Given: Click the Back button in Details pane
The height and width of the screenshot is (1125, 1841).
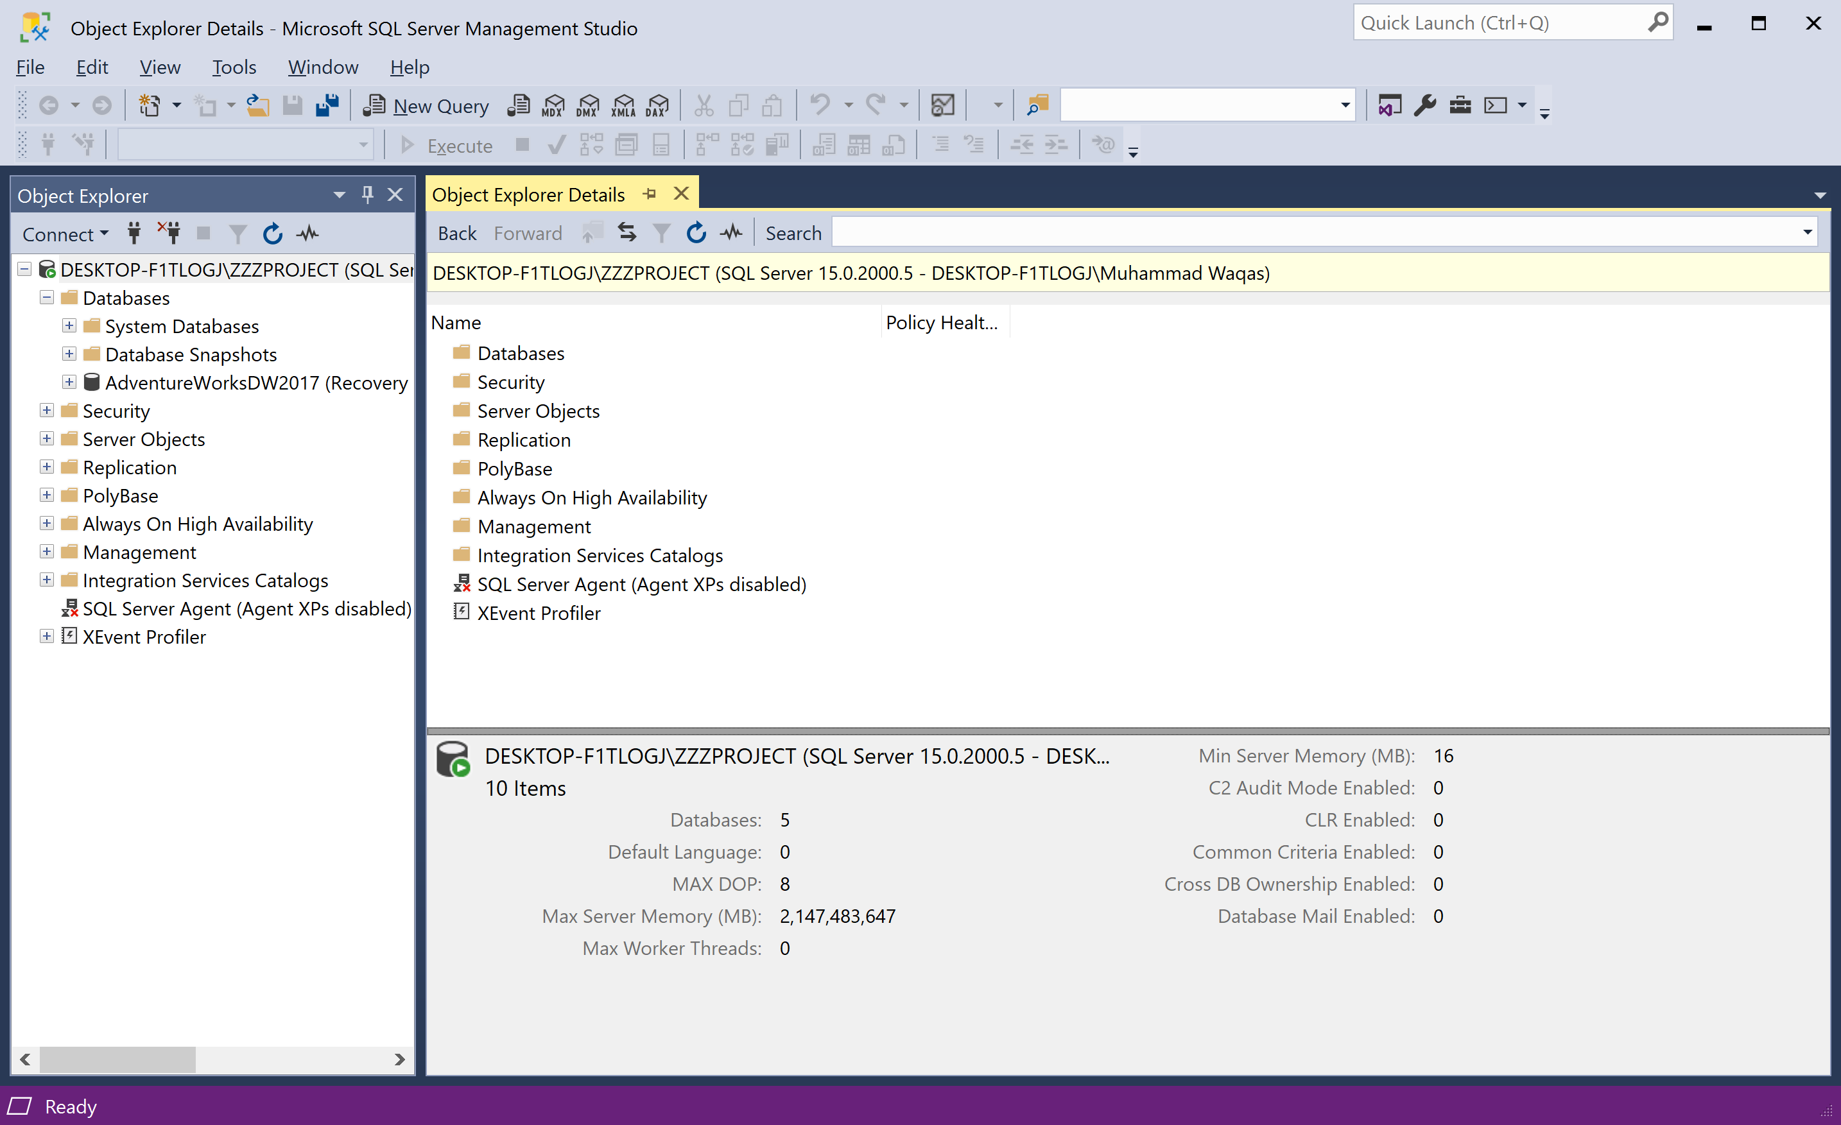Looking at the screenshot, I should [456, 233].
